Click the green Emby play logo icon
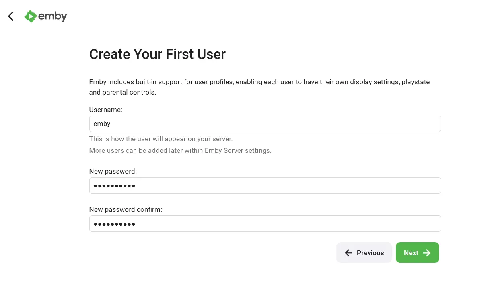 tap(30, 16)
